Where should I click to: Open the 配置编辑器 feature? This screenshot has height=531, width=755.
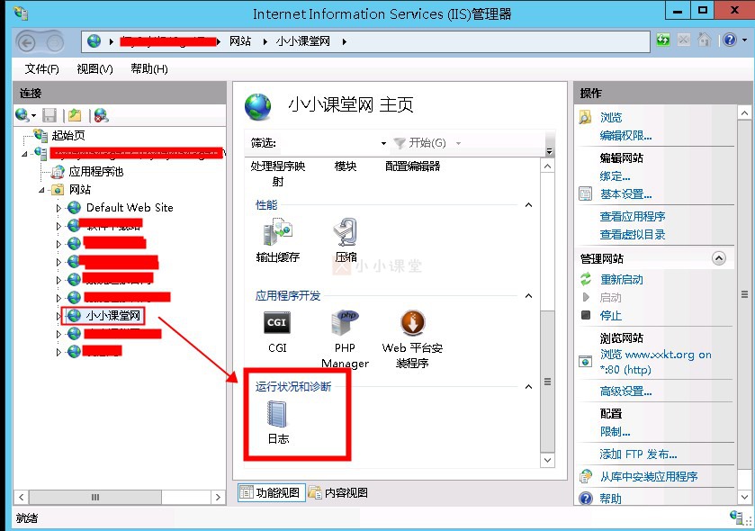(x=412, y=166)
